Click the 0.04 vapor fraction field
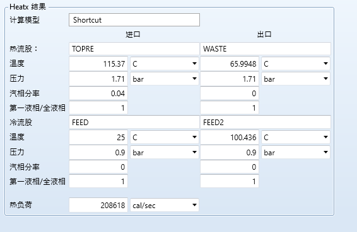This screenshot has width=357, height=232. [98, 94]
